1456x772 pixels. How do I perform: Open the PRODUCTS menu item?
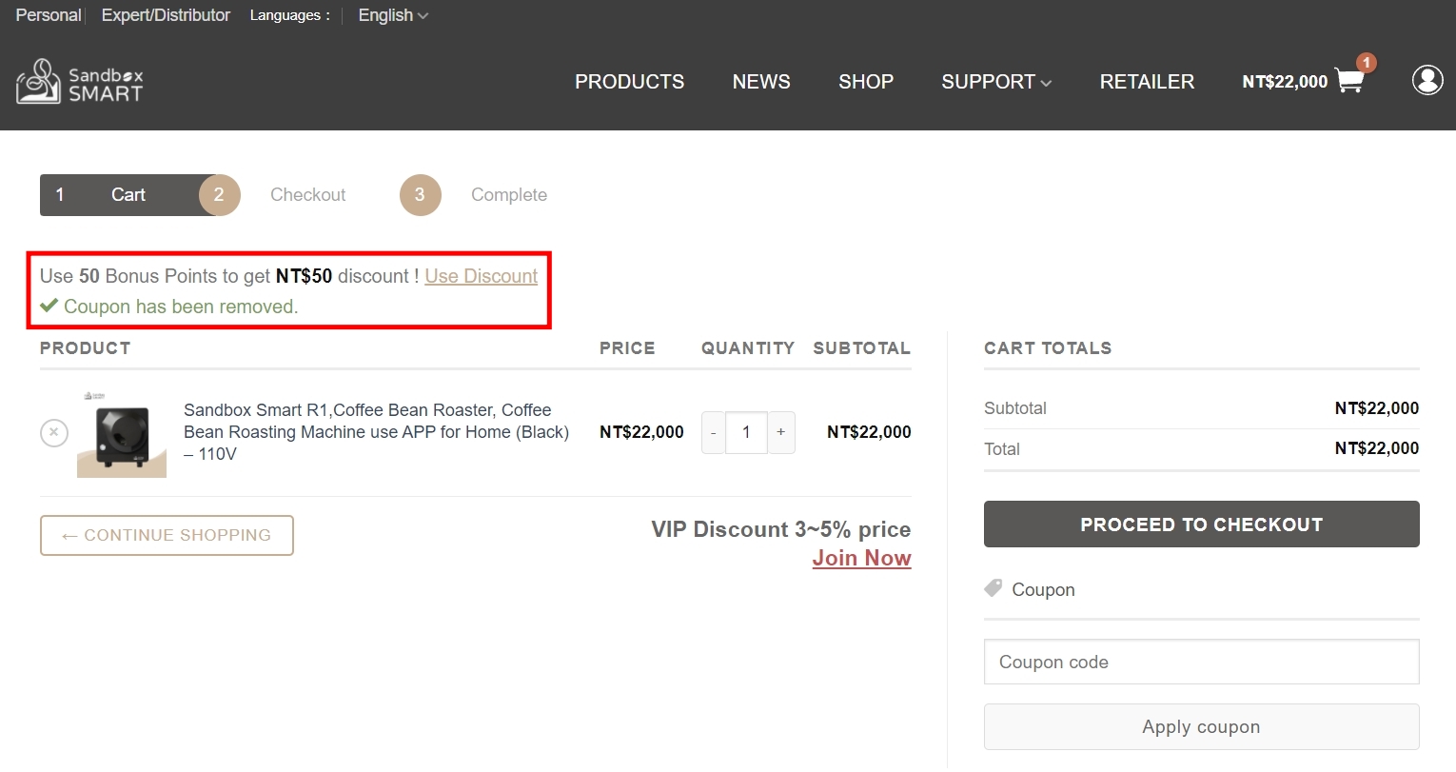(629, 82)
